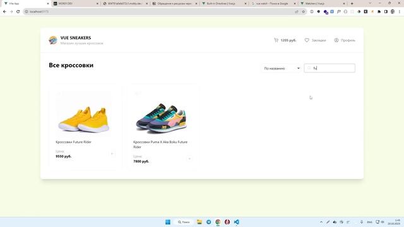Switch to the Built-in Directives Vue.js tab
Image resolution: width=404 pixels, height=227 pixels.
(223, 4)
